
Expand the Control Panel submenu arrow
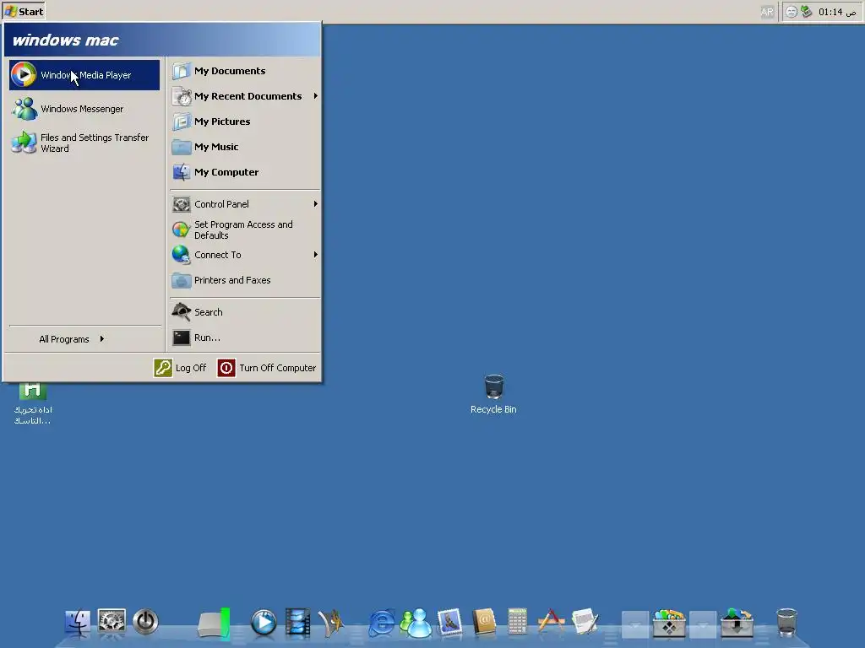pyautogui.click(x=316, y=204)
